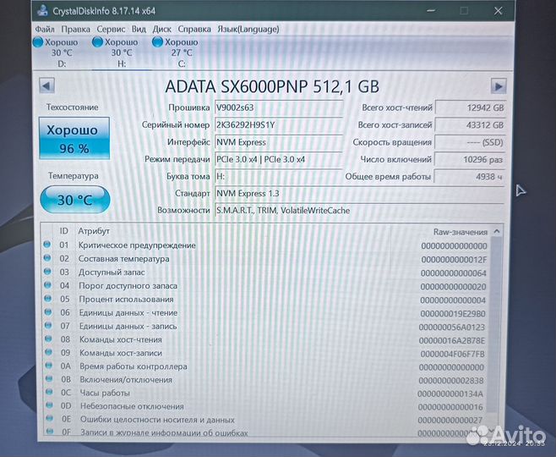Click the ID column header
556x457 pixels.
(x=64, y=231)
